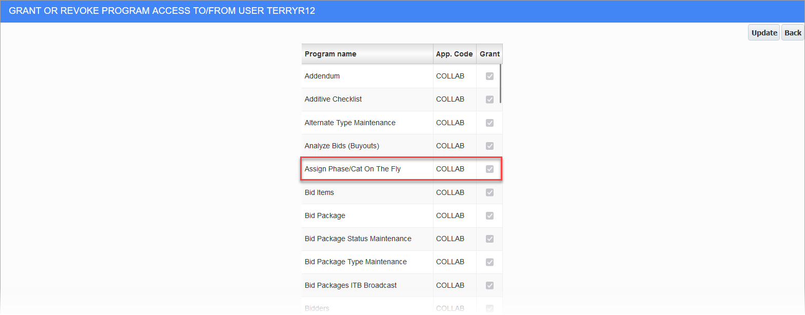Select Analyze Bids (Buyouts) program name

coord(342,146)
